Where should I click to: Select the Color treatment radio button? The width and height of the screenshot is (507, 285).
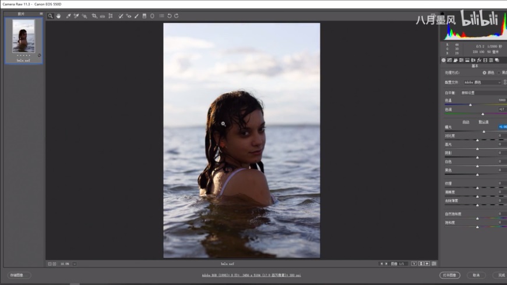[x=484, y=73]
